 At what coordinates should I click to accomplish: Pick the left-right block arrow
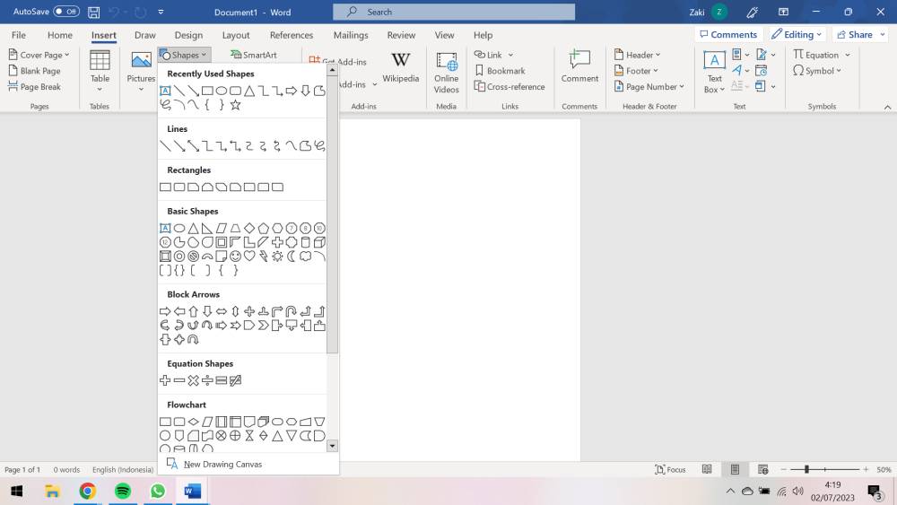(x=222, y=311)
